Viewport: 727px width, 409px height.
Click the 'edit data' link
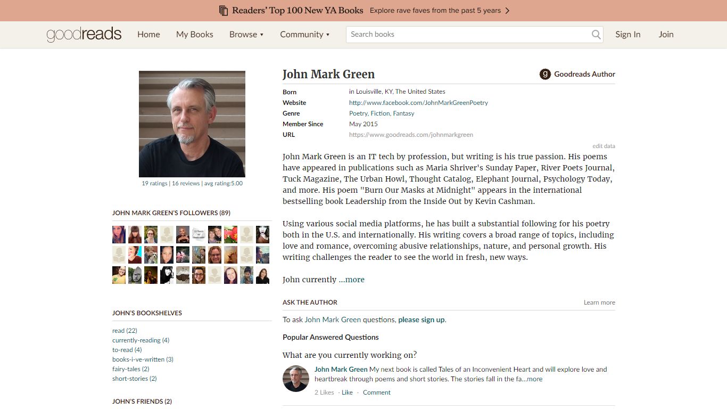pos(604,146)
